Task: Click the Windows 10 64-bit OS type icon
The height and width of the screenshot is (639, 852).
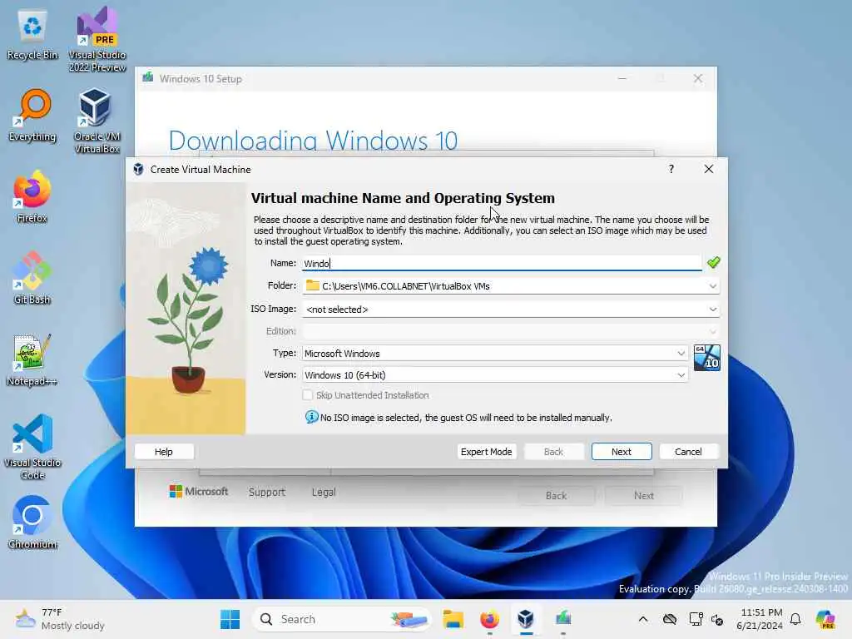Action: (x=707, y=358)
